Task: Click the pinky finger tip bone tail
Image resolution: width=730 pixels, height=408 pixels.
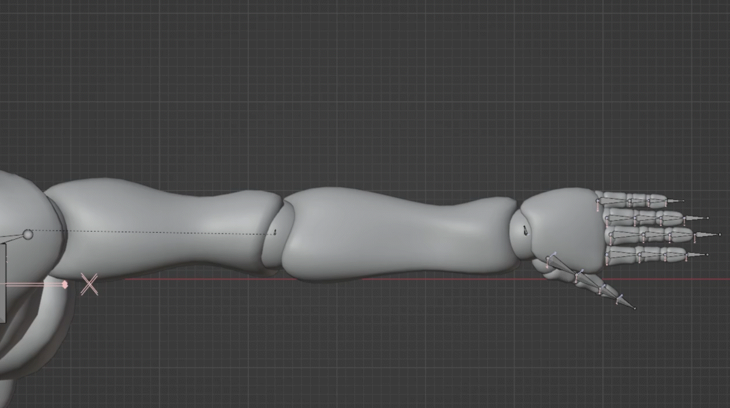Action: (683, 200)
